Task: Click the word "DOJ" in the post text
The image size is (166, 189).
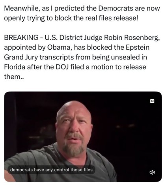Action: [62, 67]
